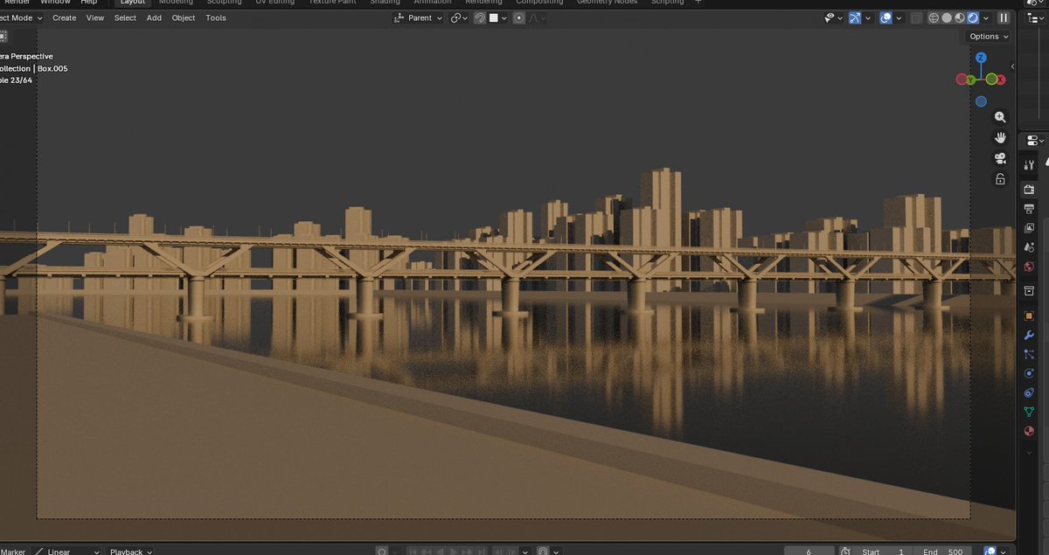Open the Physics properties tab
1049x555 pixels.
click(x=1029, y=373)
